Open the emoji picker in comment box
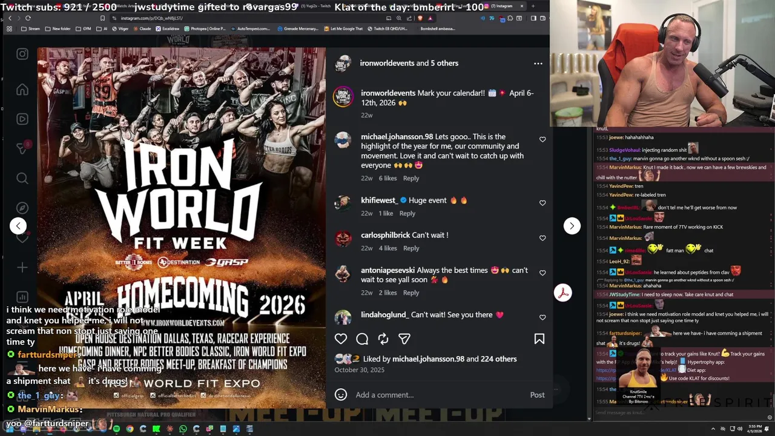The height and width of the screenshot is (436, 775). 341,395
